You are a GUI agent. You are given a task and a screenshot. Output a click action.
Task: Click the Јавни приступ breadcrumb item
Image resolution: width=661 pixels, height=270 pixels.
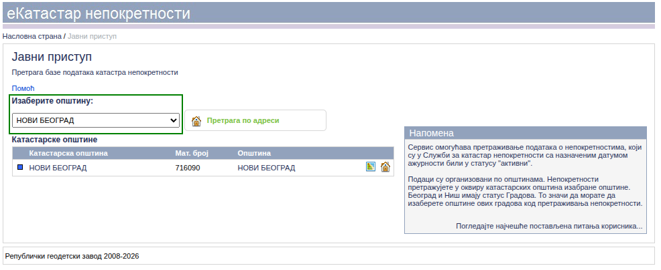click(x=92, y=35)
